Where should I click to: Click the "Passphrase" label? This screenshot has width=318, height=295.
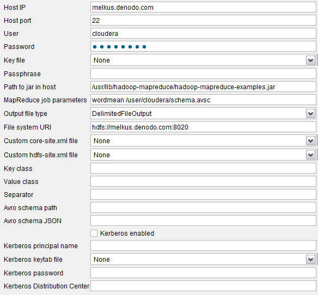[x=22, y=74]
